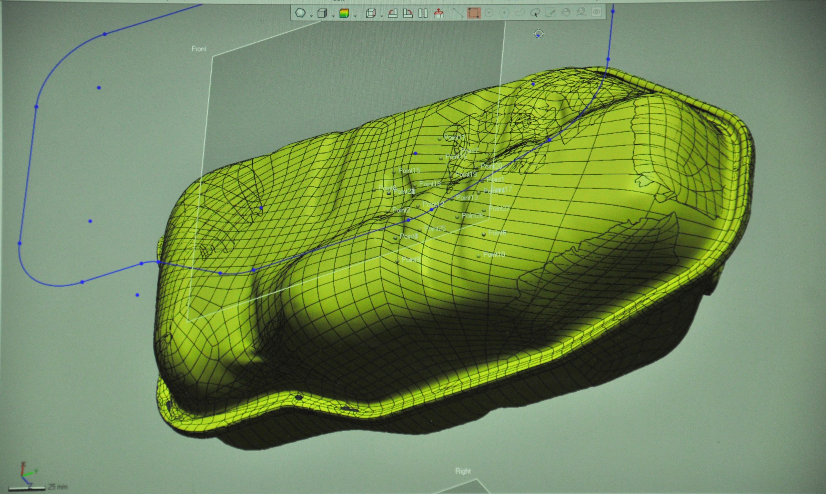
Task: Open rainbow color cube dropdown arrow
Action: click(355, 16)
